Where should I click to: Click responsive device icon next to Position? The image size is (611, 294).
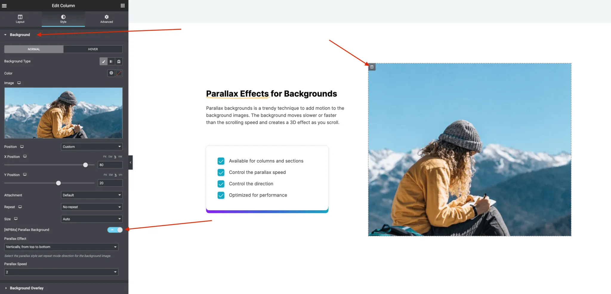point(22,147)
